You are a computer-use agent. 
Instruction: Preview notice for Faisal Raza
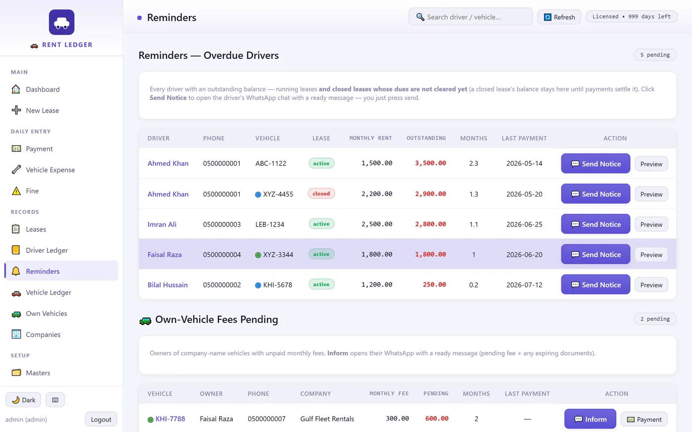pyautogui.click(x=651, y=255)
